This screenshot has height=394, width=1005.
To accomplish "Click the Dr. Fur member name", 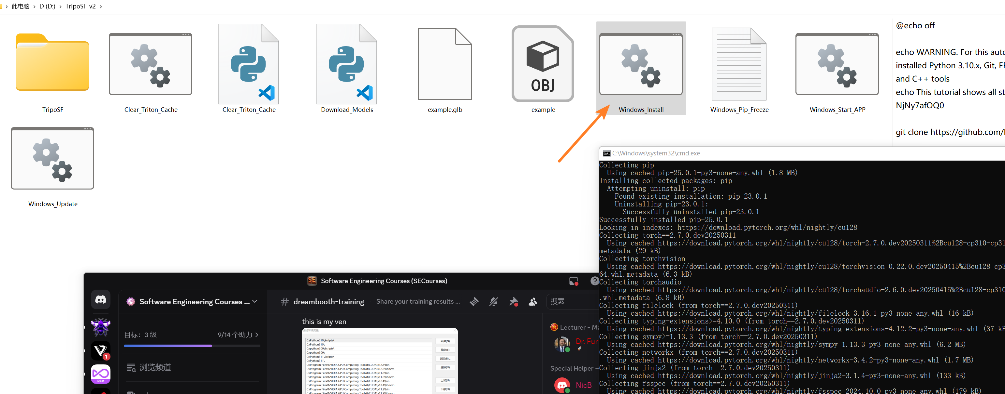I will click(x=586, y=341).
